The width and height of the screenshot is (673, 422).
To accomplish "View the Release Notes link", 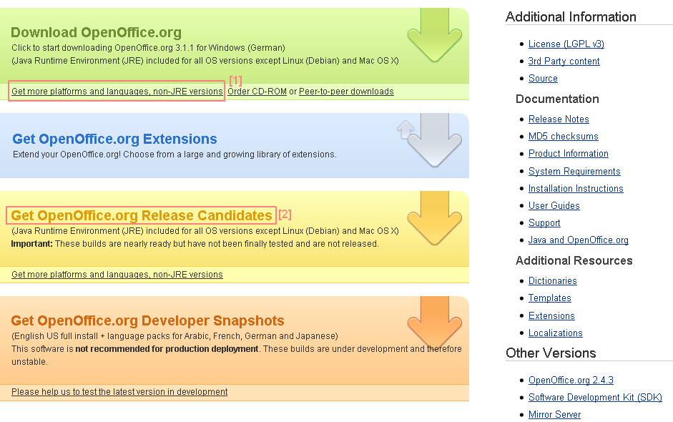I will [x=559, y=119].
